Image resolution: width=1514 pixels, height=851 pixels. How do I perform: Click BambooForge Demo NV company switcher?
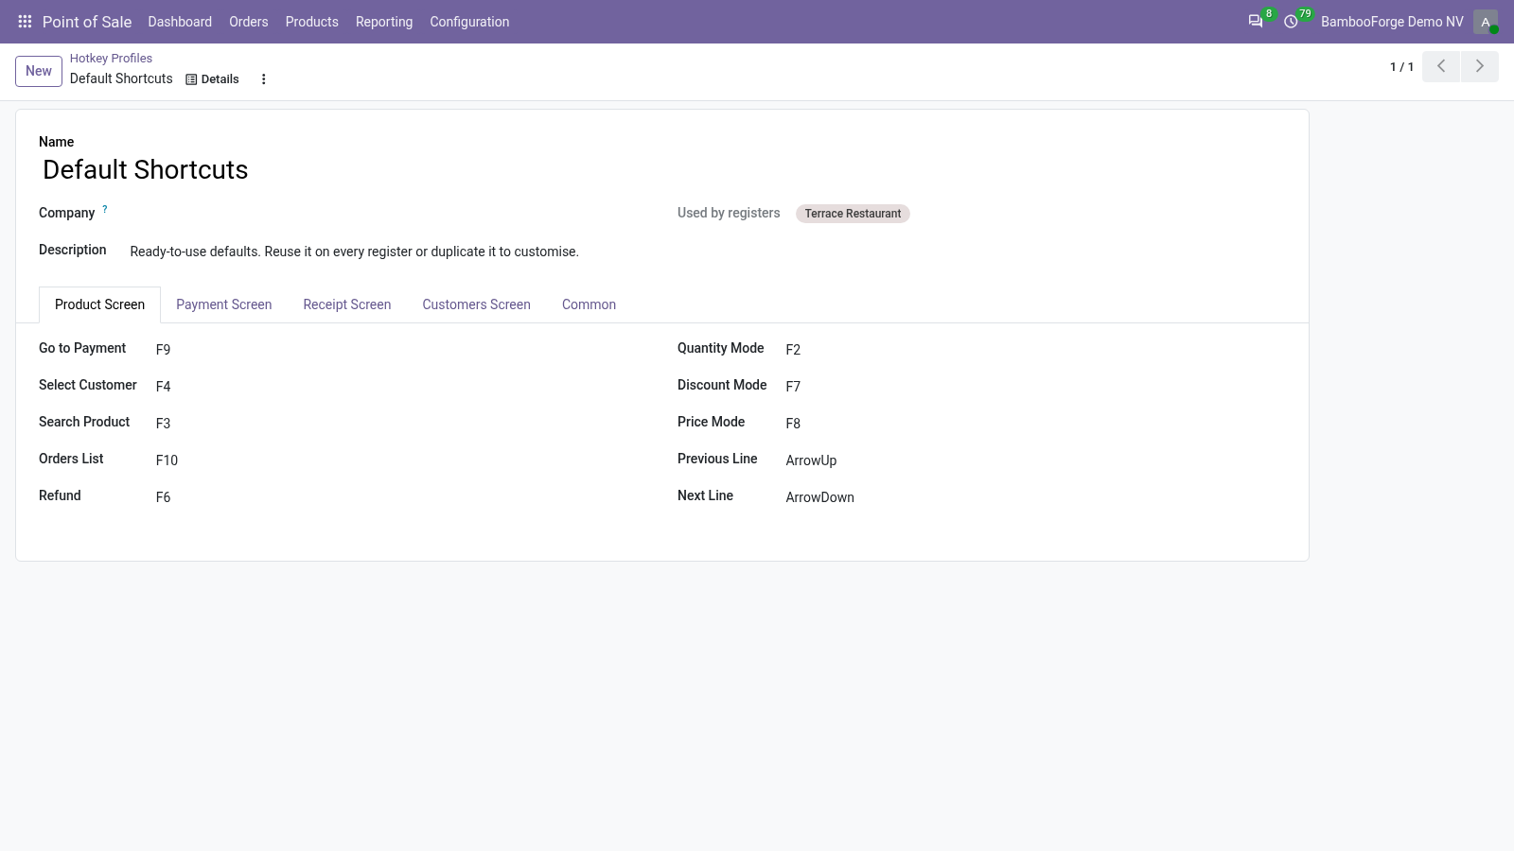point(1392,22)
